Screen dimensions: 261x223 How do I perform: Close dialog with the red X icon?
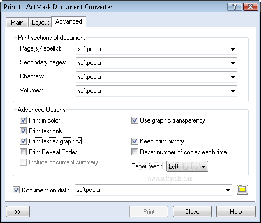coord(251,7)
